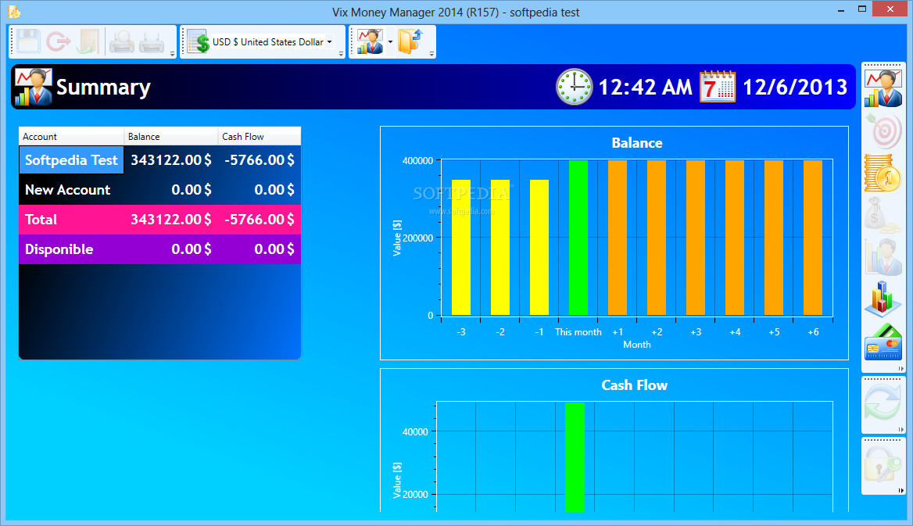Click the green This month bar in Balance chart
The height and width of the screenshot is (526, 913).
pos(578,238)
